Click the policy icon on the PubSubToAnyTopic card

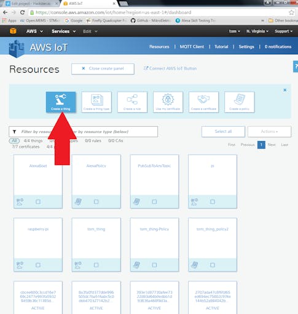coord(136,202)
